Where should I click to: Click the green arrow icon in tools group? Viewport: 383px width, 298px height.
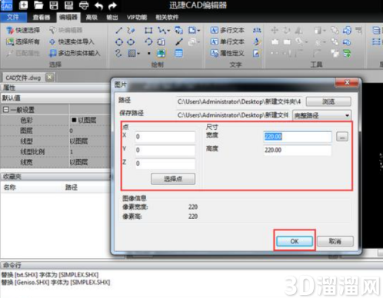(347, 53)
